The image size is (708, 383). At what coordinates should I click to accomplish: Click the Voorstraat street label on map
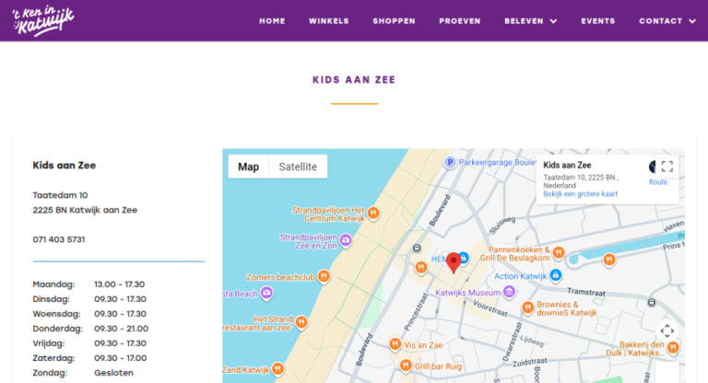click(x=490, y=308)
